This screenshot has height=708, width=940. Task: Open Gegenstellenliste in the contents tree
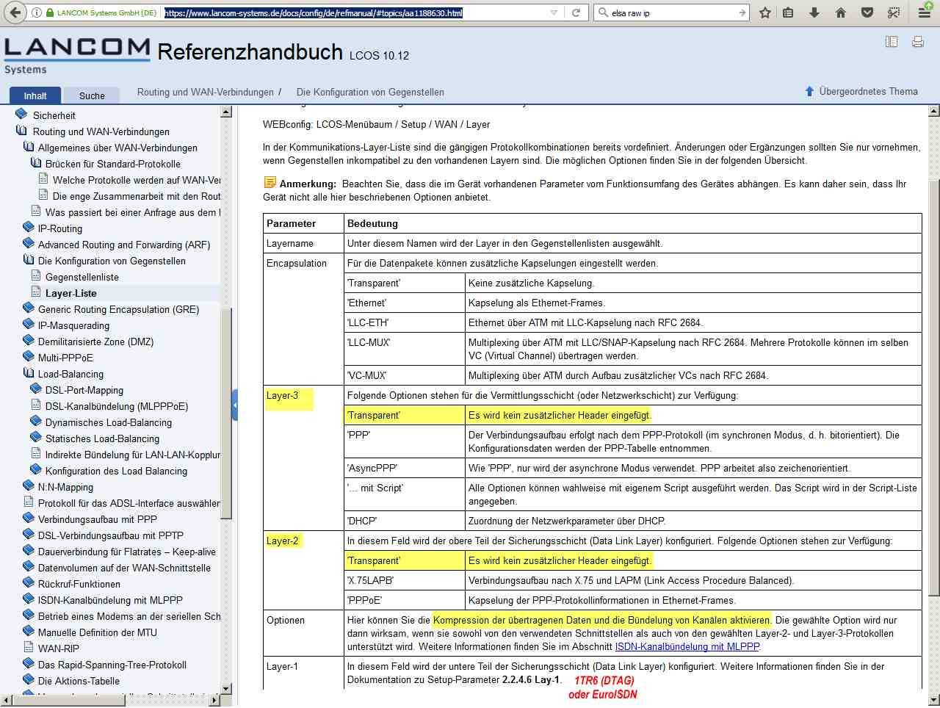tap(82, 277)
